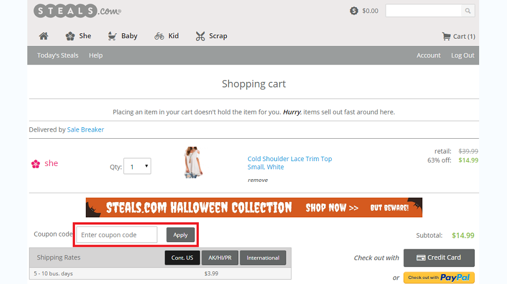This screenshot has height=284, width=507.
Task: Click the $0.00 credit balance
Action: (x=370, y=11)
